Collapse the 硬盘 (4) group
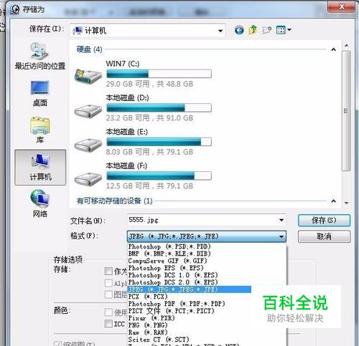359x346 pixels. [x=333, y=49]
